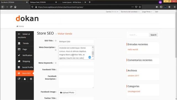Click the browser forward arrow

(7, 7)
